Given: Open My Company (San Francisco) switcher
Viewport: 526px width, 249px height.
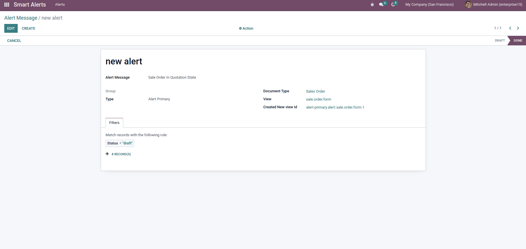Looking at the screenshot, I should click(x=429, y=5).
